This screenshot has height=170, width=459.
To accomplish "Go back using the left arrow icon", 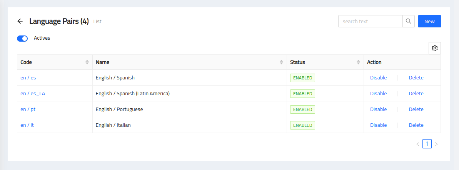I will 20,22.
